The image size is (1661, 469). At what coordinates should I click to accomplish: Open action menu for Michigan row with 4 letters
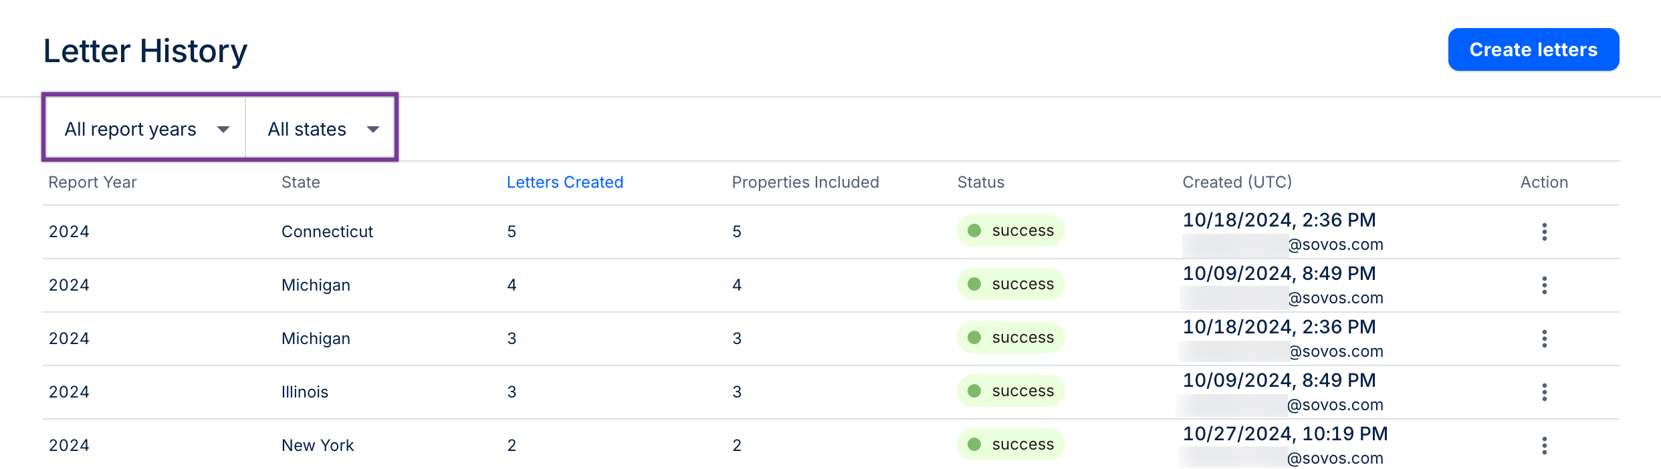pyautogui.click(x=1544, y=285)
